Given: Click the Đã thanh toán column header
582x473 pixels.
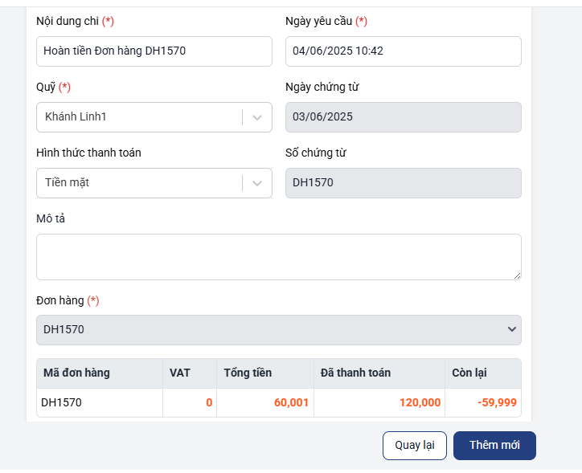Looking at the screenshot, I should click(355, 373).
